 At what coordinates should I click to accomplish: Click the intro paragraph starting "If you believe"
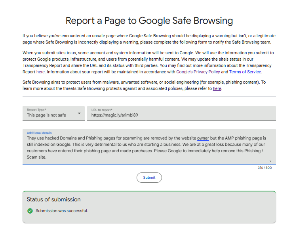pos(149,39)
